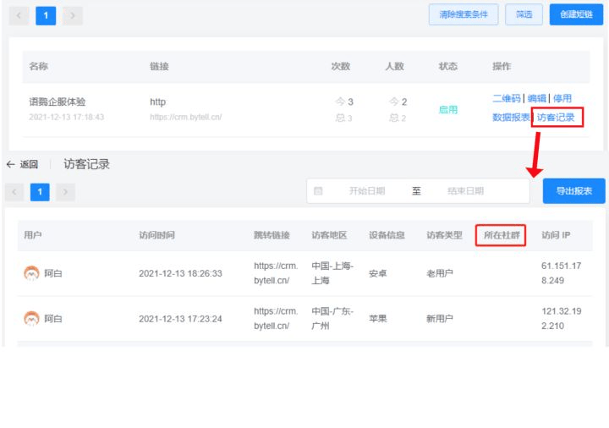Viewport: 609px width, 428px height.
Task: Click 阿白's avatar in the 17:23:24 row
Action: coord(31,319)
